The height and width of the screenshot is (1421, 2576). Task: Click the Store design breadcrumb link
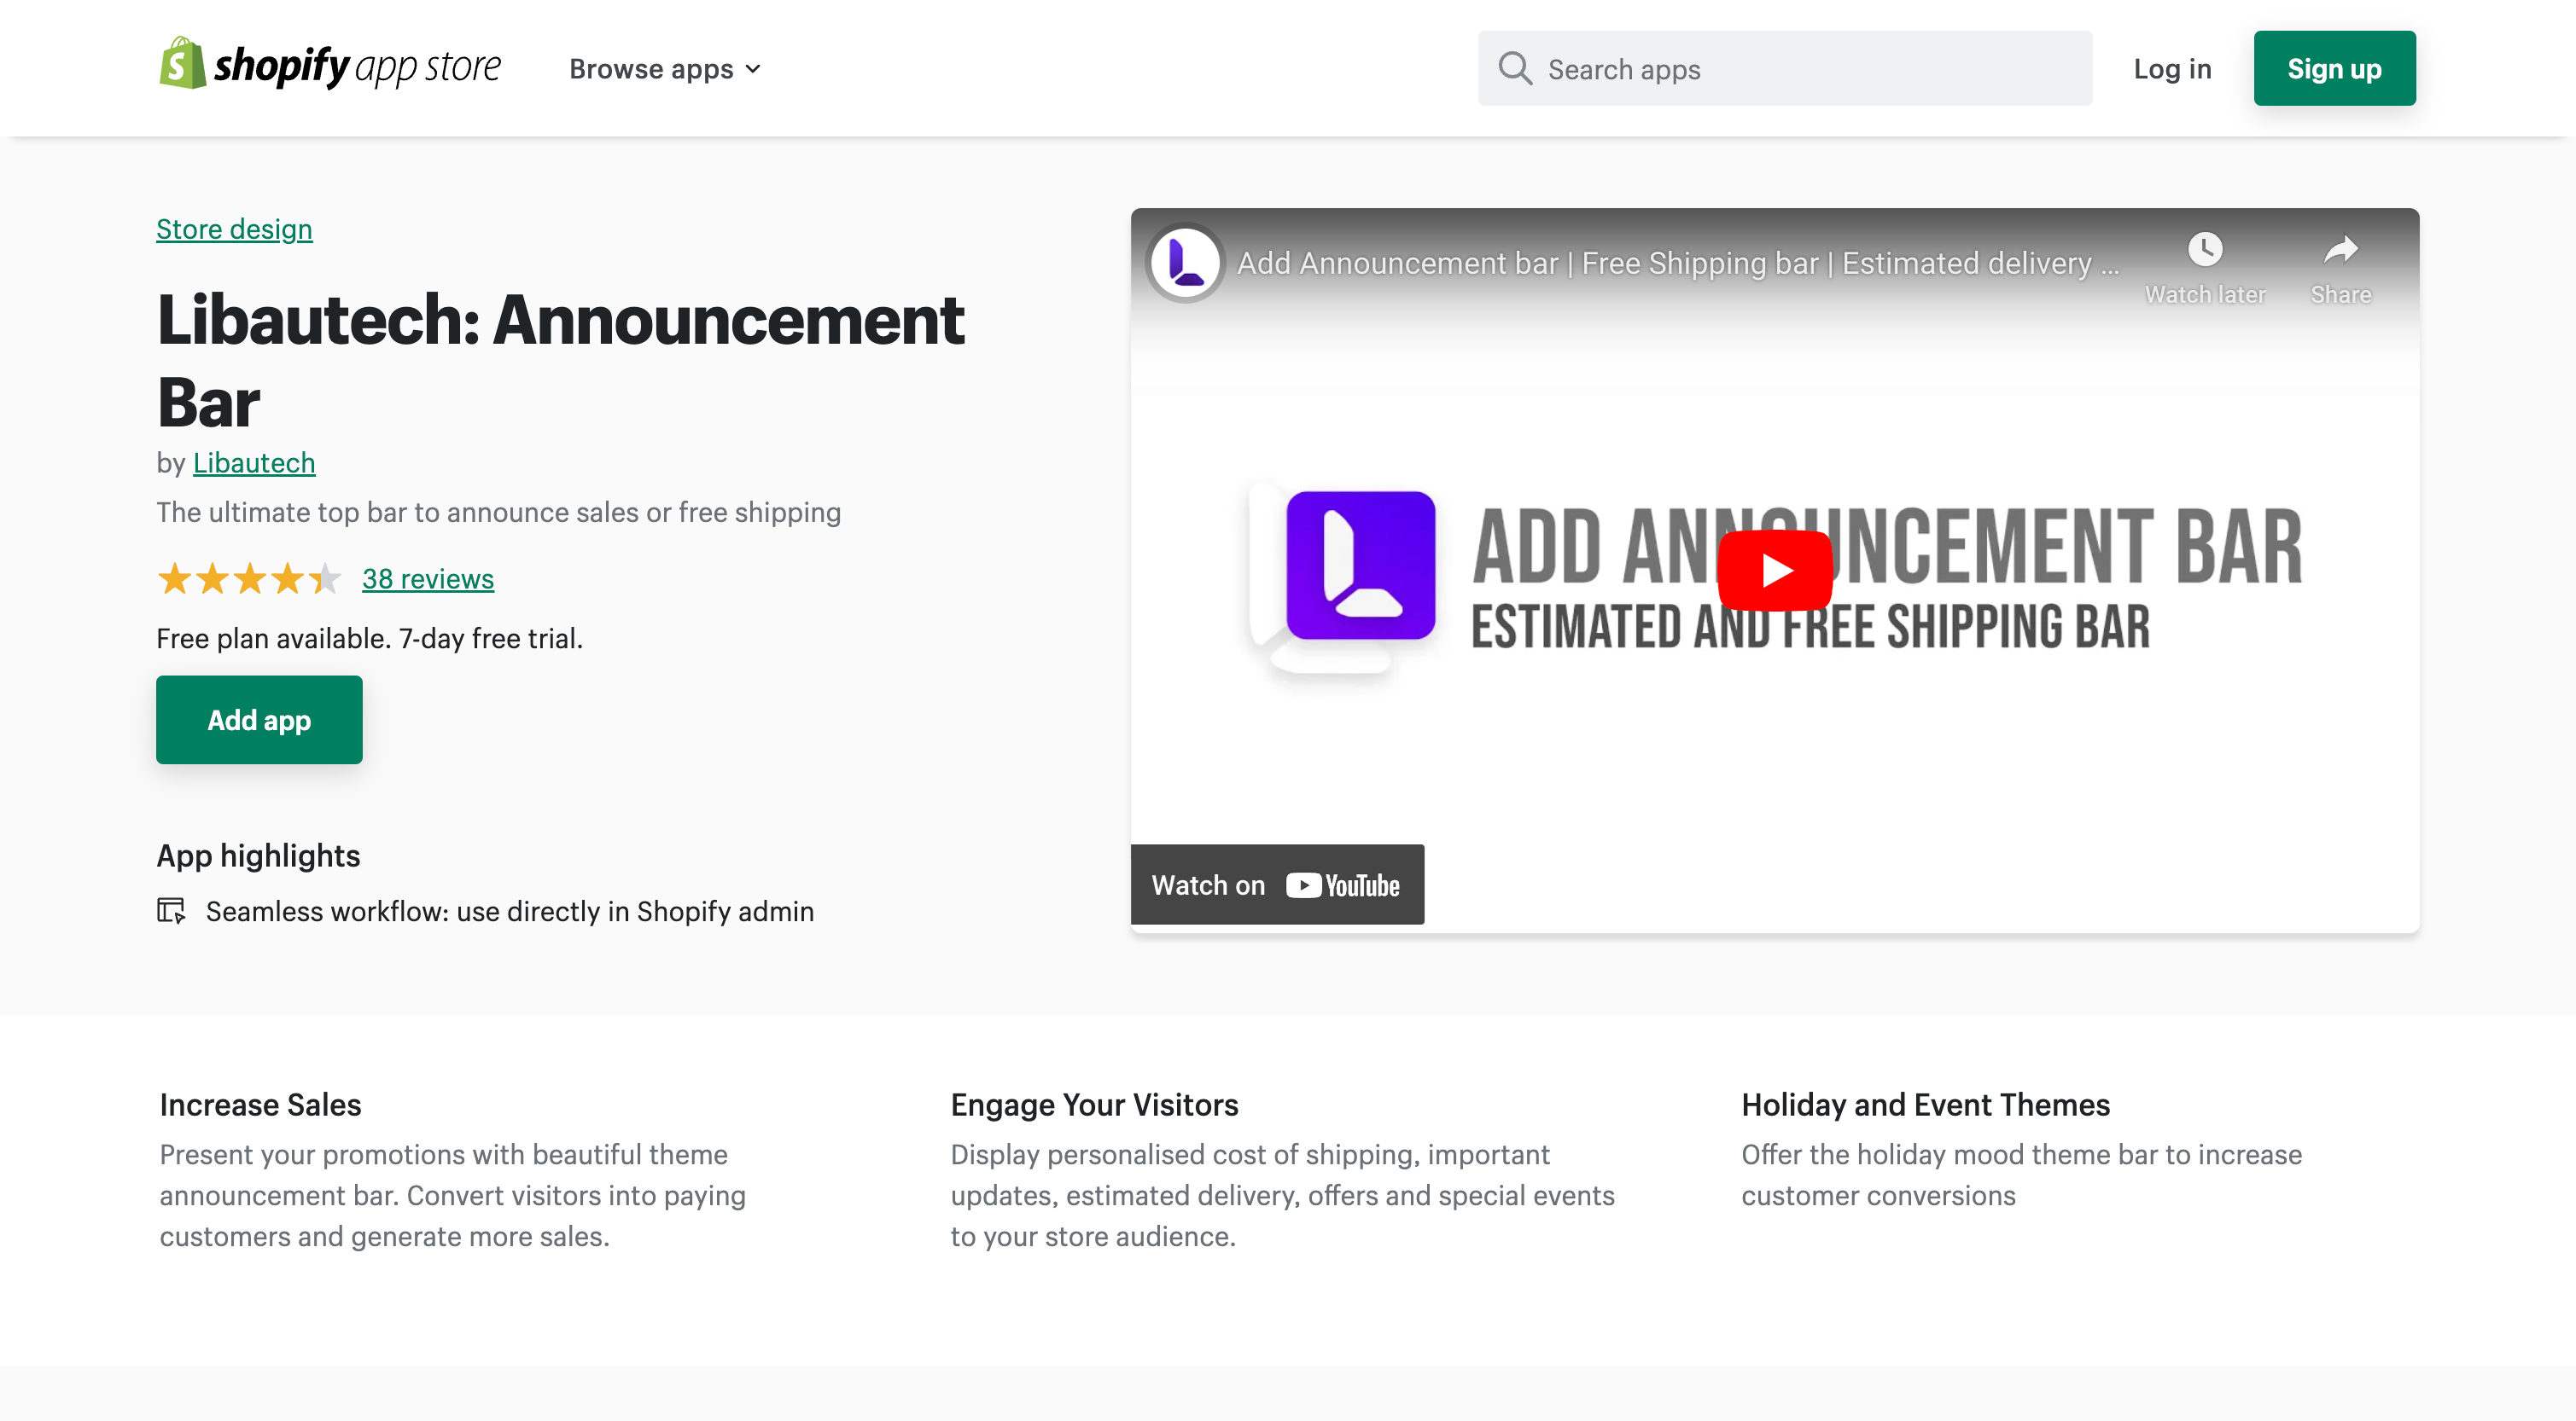coord(235,228)
